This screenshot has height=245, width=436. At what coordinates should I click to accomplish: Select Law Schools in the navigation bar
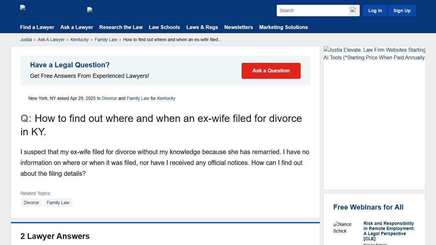click(164, 27)
